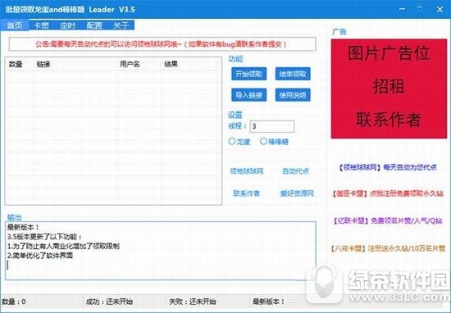The height and width of the screenshot is (313, 451).
Task: Open the 首页 tab
Action: coord(15,25)
